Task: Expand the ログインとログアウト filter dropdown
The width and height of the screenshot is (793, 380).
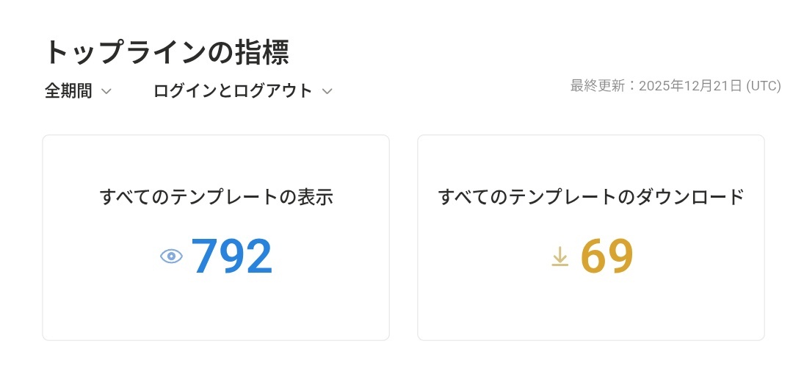Action: pyautogui.click(x=233, y=91)
